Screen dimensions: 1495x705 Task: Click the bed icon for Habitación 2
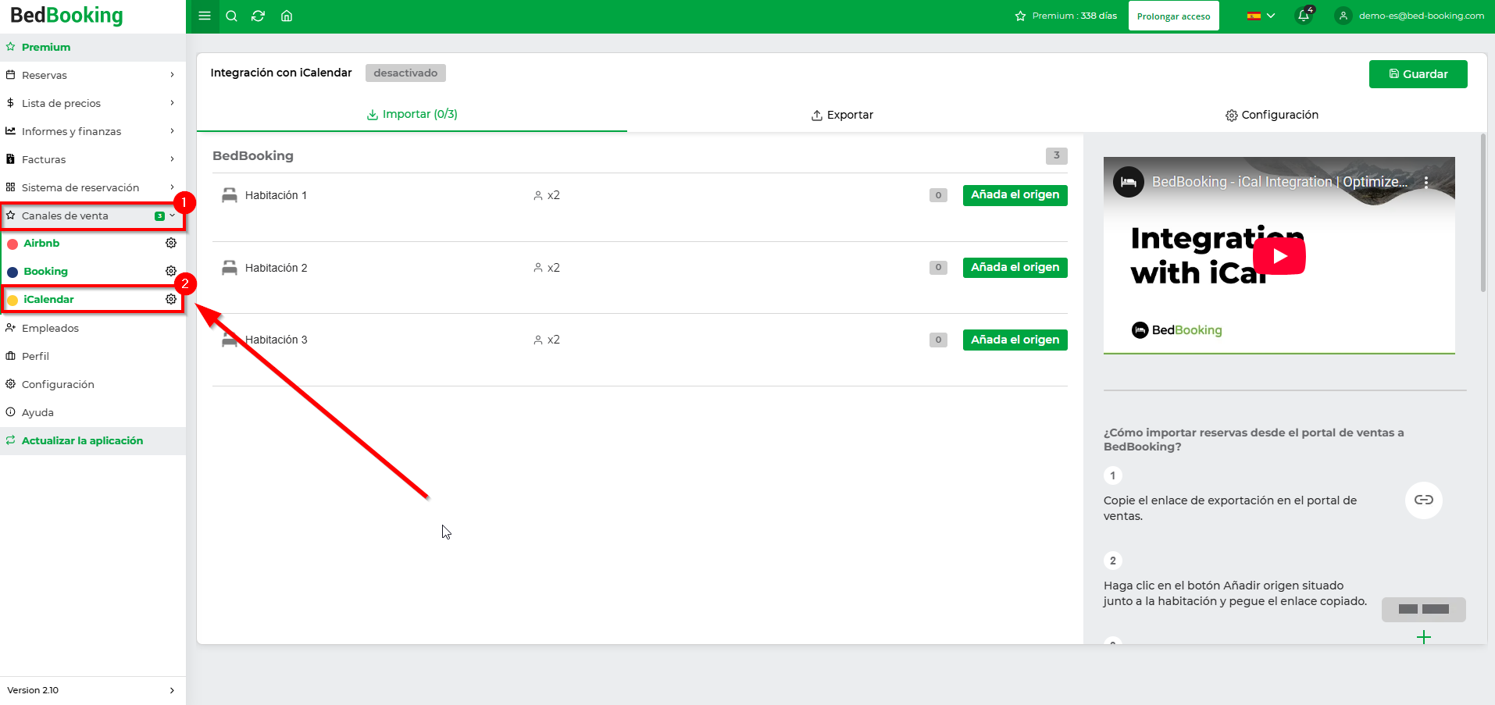[x=229, y=268]
